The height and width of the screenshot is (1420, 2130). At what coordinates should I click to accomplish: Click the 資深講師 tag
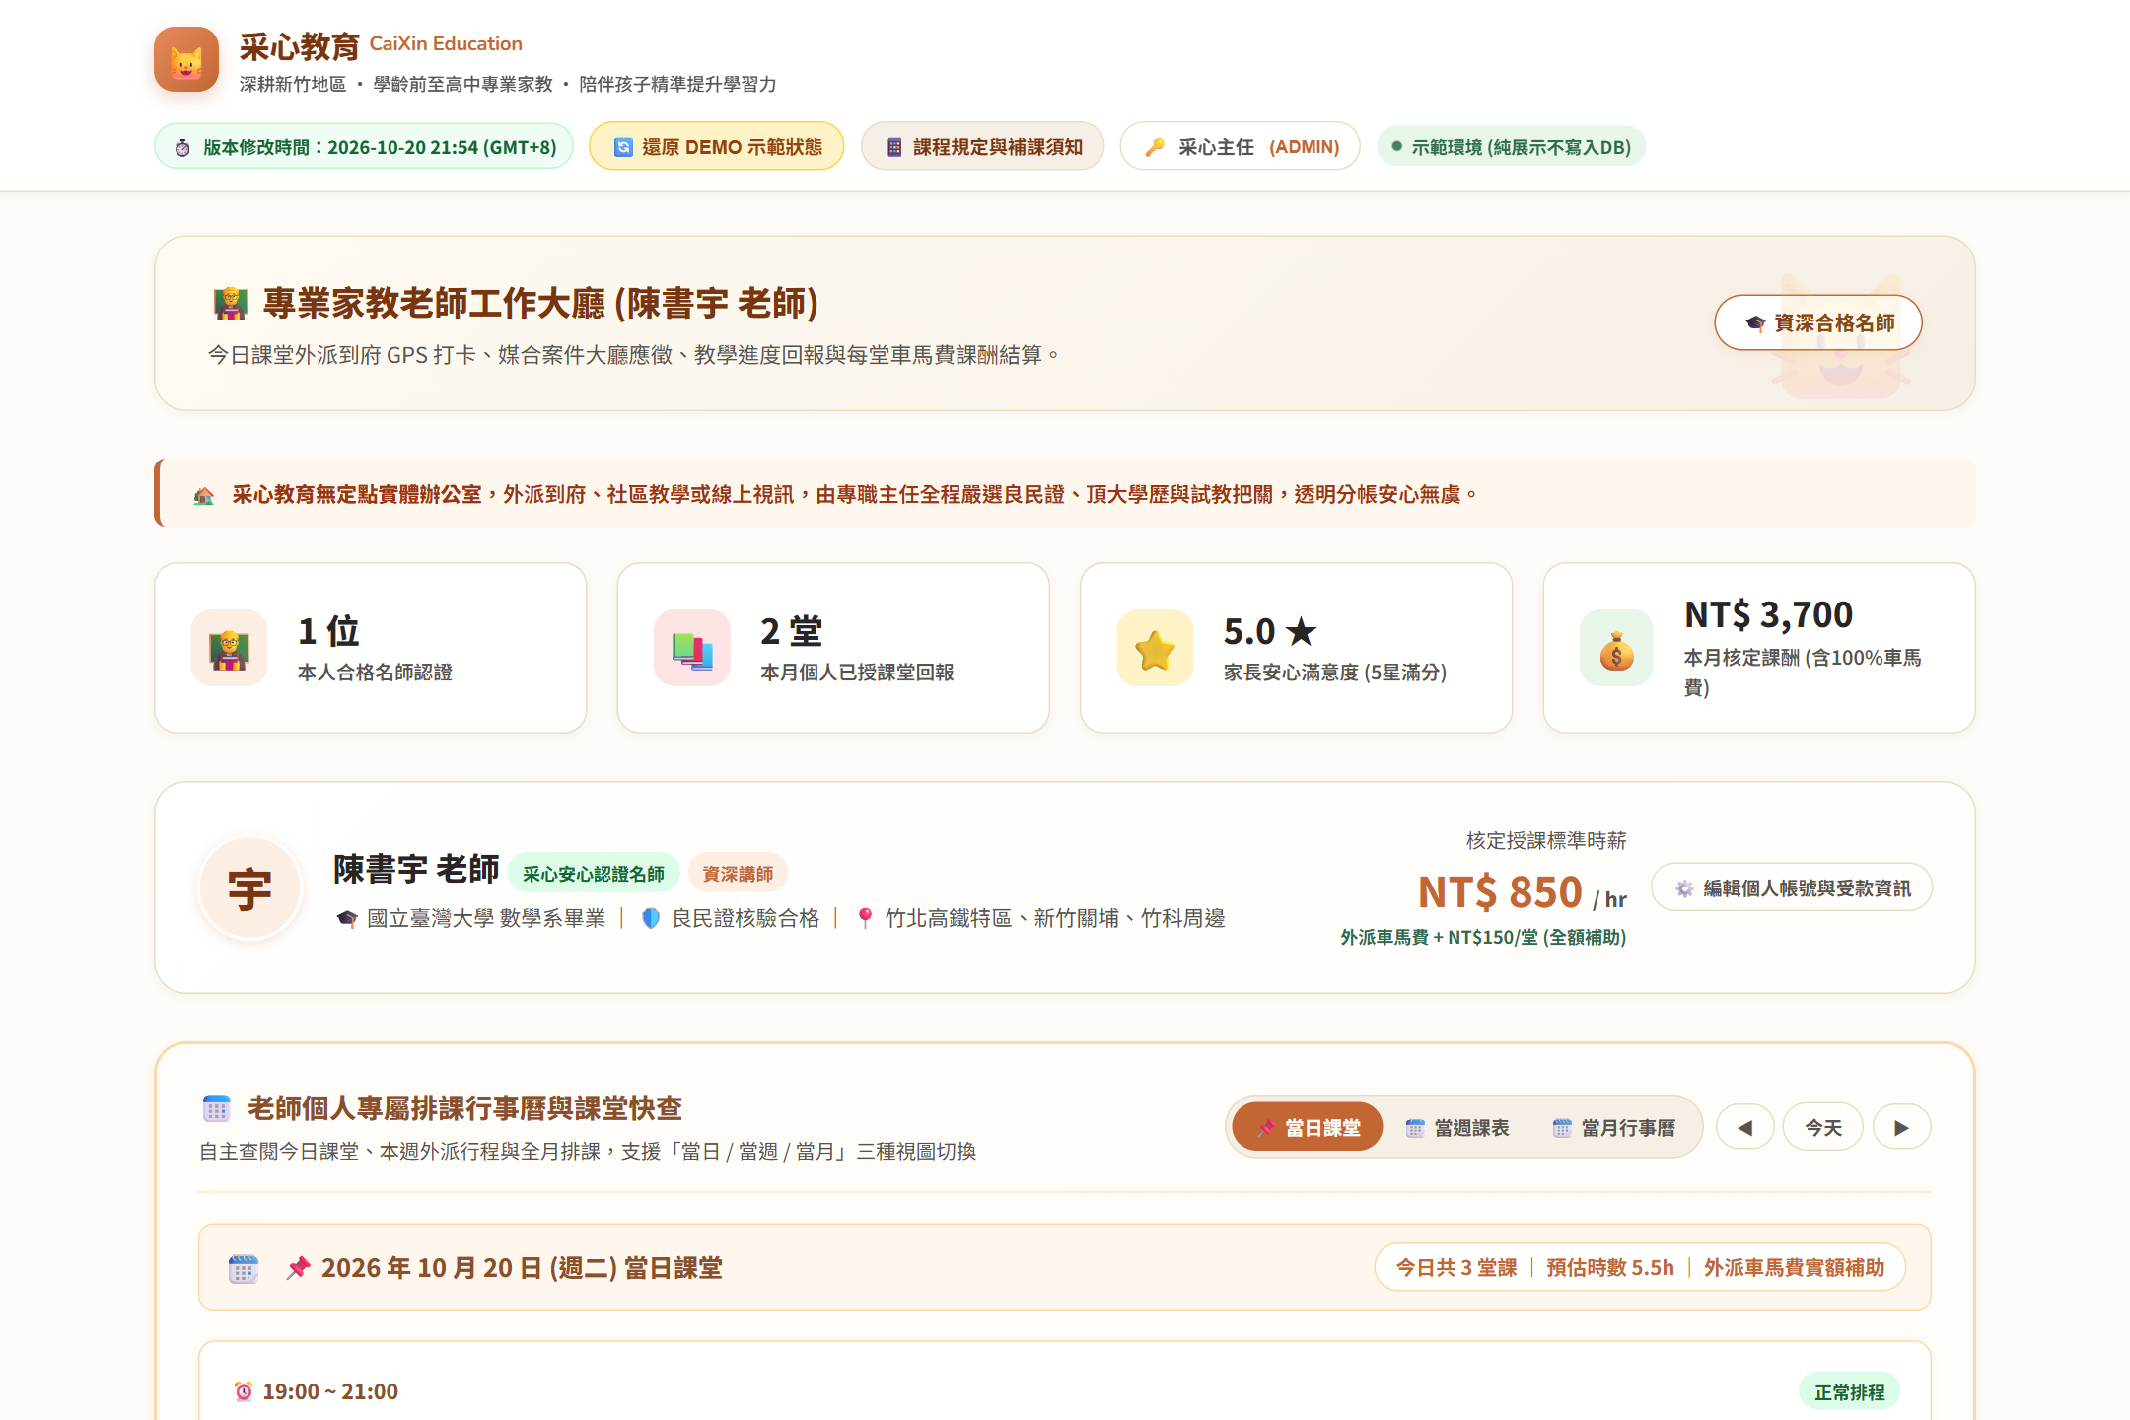(x=738, y=874)
